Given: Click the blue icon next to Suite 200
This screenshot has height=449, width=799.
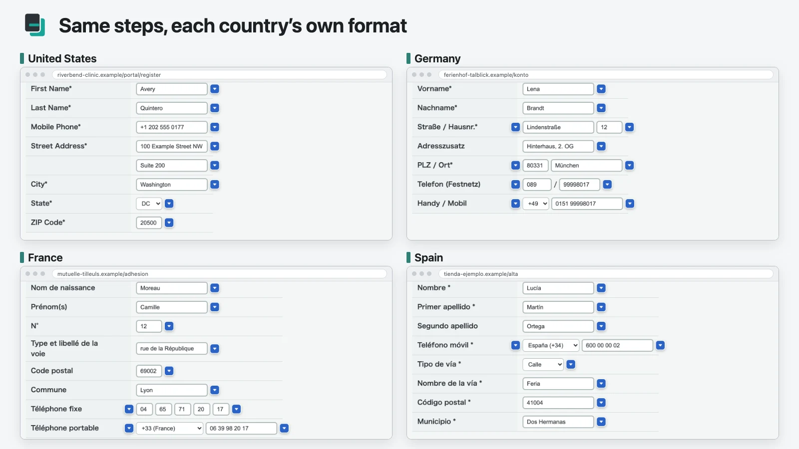Looking at the screenshot, I should pos(215,165).
